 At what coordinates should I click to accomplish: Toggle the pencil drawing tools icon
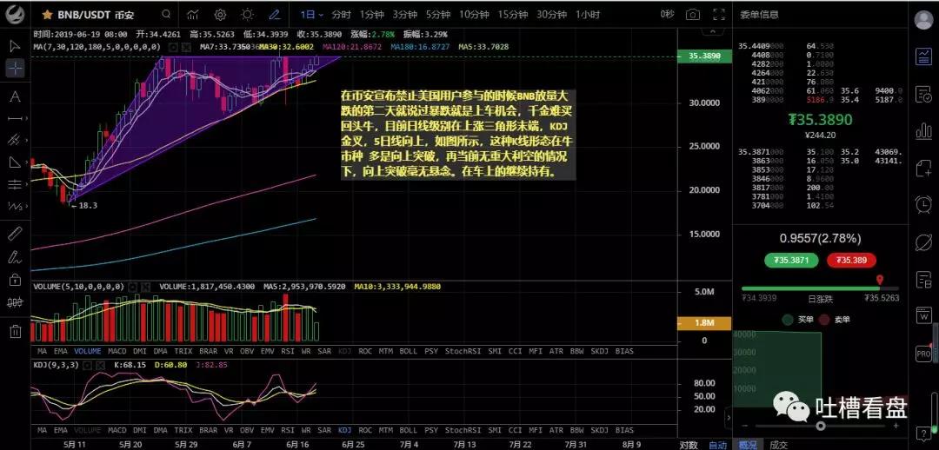274,15
